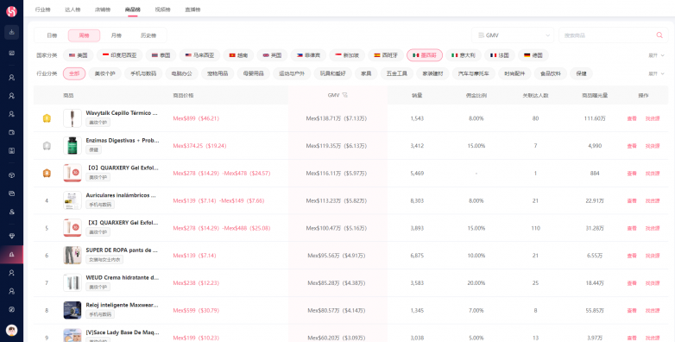The width and height of the screenshot is (675, 342).
Task: Click 查看 for the Reloj inteligente row
Action: [x=632, y=311]
